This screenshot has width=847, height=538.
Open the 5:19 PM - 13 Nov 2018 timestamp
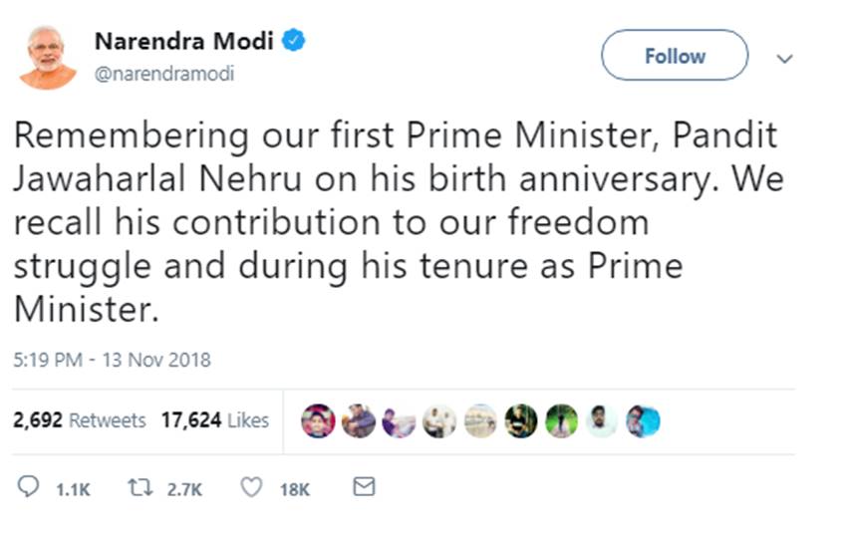(x=112, y=360)
